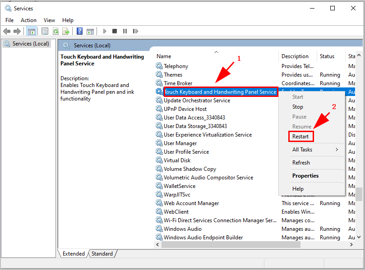The image size is (365, 270).
Task: Open the File menu
Action: (x=9, y=20)
